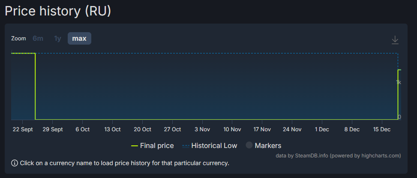Open the chart download menu icon
Screen dimensions: 417x178
[x=395, y=40]
